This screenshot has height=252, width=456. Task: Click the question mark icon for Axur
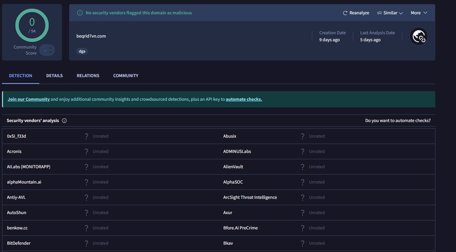point(303,213)
